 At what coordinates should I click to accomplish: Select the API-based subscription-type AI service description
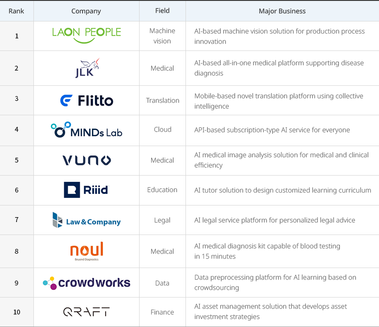point(272,130)
